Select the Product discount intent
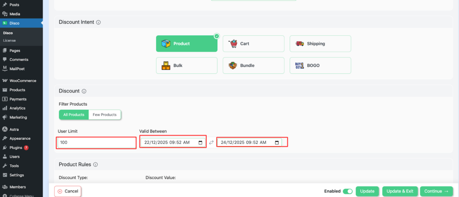The image size is (459, 197). pos(187,43)
